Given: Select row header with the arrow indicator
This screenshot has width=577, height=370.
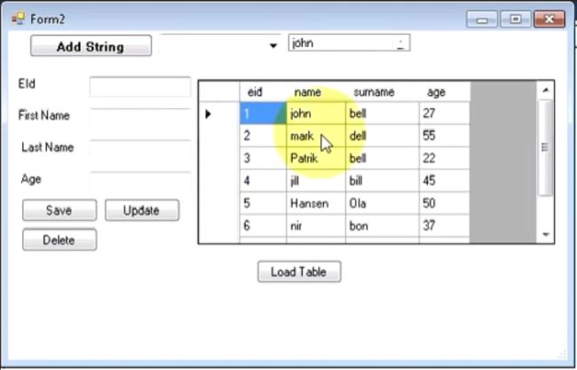Looking at the screenshot, I should click(219, 114).
